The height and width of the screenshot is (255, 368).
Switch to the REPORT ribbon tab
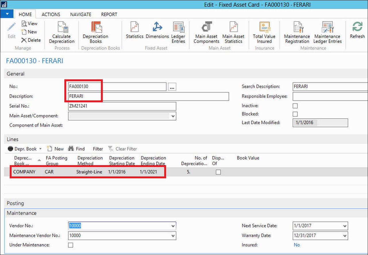click(109, 14)
